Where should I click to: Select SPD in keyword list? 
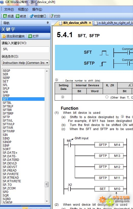5,192
